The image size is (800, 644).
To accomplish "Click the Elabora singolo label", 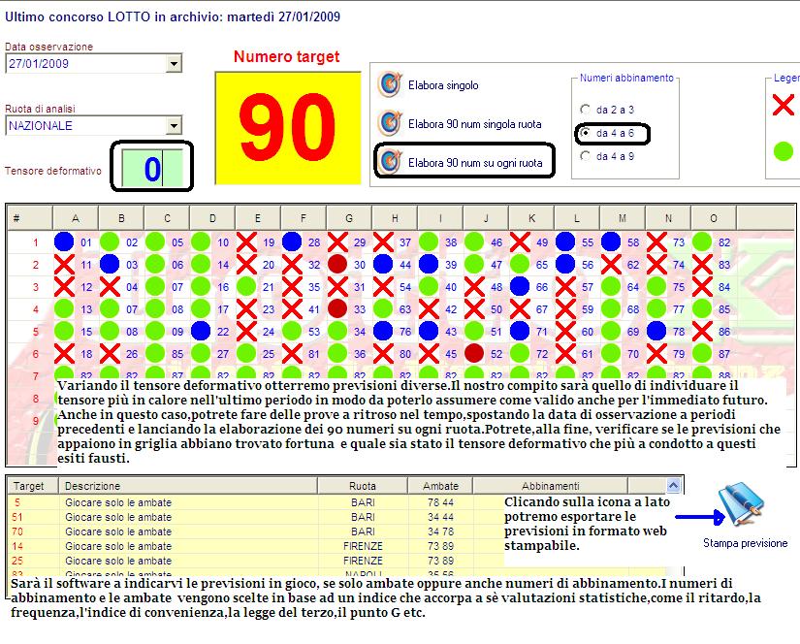I will [x=443, y=85].
